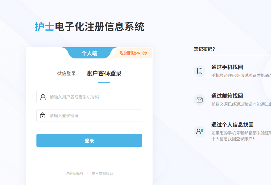
Task: Switch to the 微信登录 tab
Action: tap(66, 73)
